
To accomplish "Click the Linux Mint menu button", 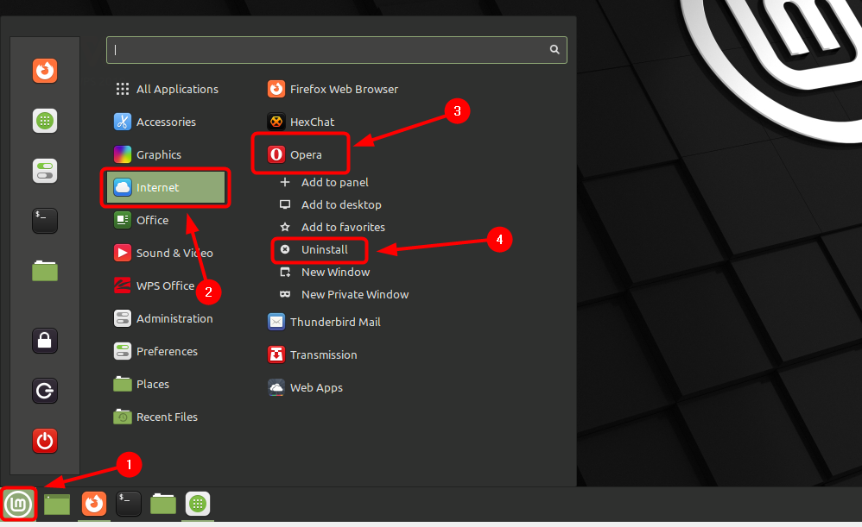I will tap(19, 504).
